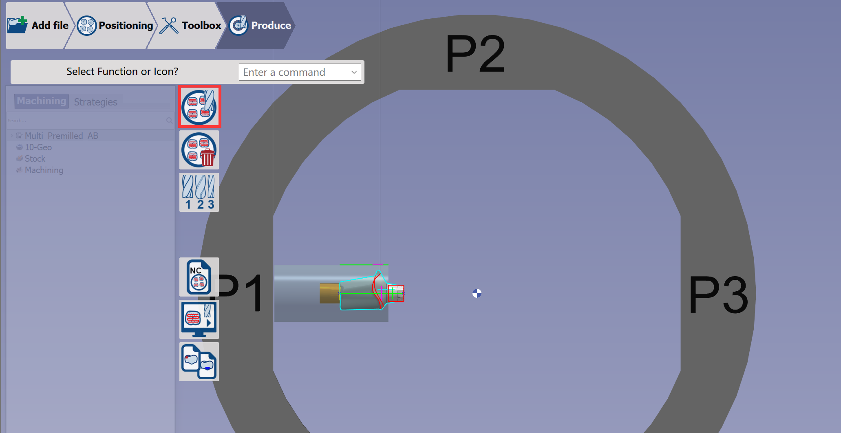This screenshot has width=841, height=433.
Task: Open the numbered tools 1 2 3 icon
Action: pos(199,192)
